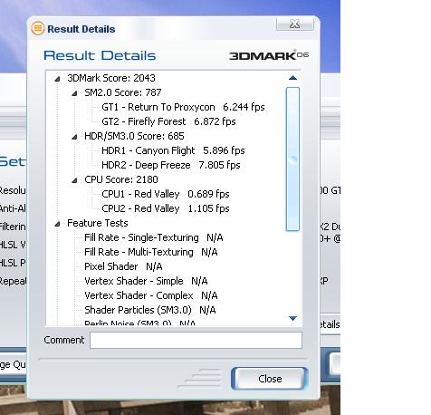Select the Pixel Shader N/A row
This screenshot has width=431, height=415.
click(x=123, y=266)
